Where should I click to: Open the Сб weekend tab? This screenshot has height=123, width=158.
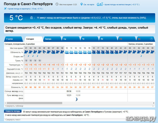[127, 39]
